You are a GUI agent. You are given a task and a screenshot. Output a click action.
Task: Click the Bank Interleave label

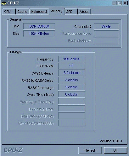pyautogui.click(x=80, y=41)
